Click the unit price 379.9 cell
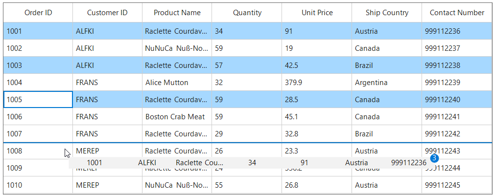The height and width of the screenshot is (196, 495). [317, 83]
